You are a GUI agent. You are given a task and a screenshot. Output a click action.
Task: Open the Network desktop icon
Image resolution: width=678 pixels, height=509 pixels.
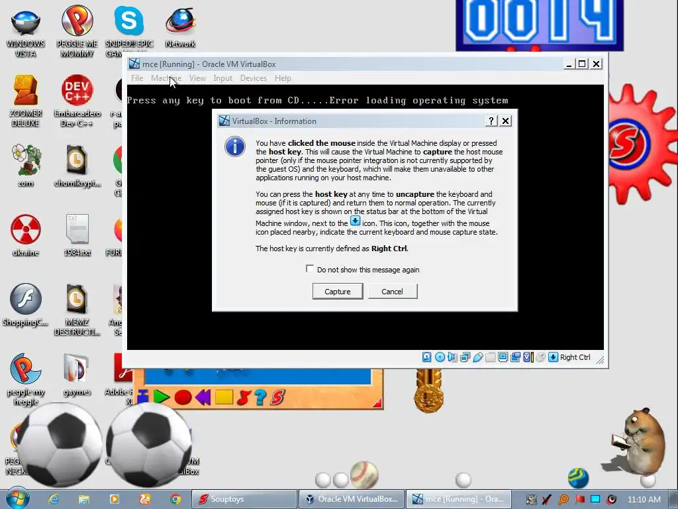[180, 28]
